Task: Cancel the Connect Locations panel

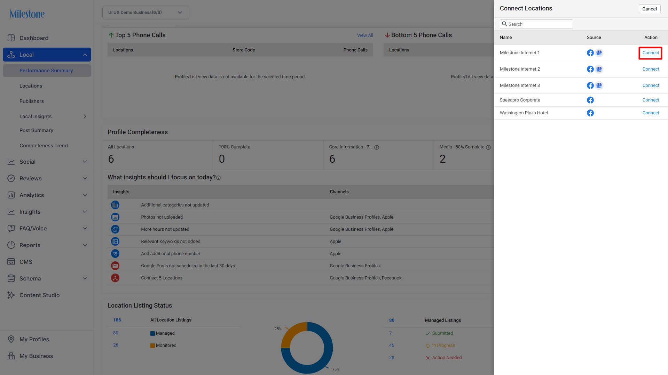Action: [650, 9]
